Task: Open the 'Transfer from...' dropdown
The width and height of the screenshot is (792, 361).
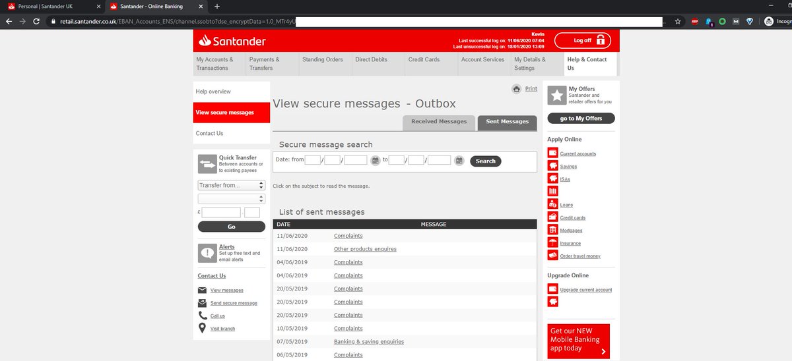Action: click(x=231, y=185)
